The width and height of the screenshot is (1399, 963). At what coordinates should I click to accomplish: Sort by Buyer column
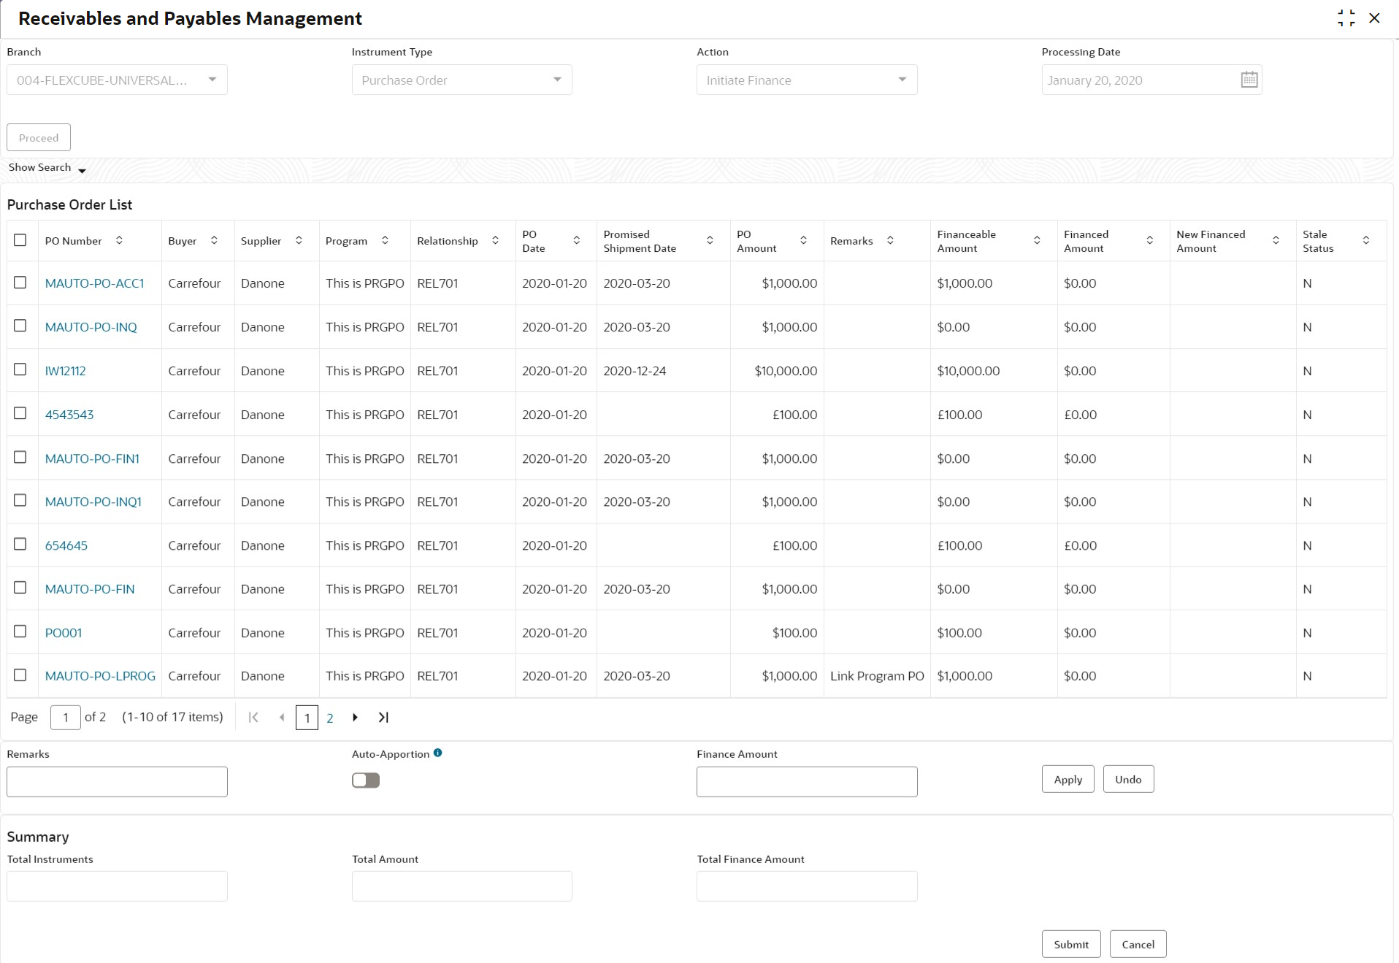214,240
